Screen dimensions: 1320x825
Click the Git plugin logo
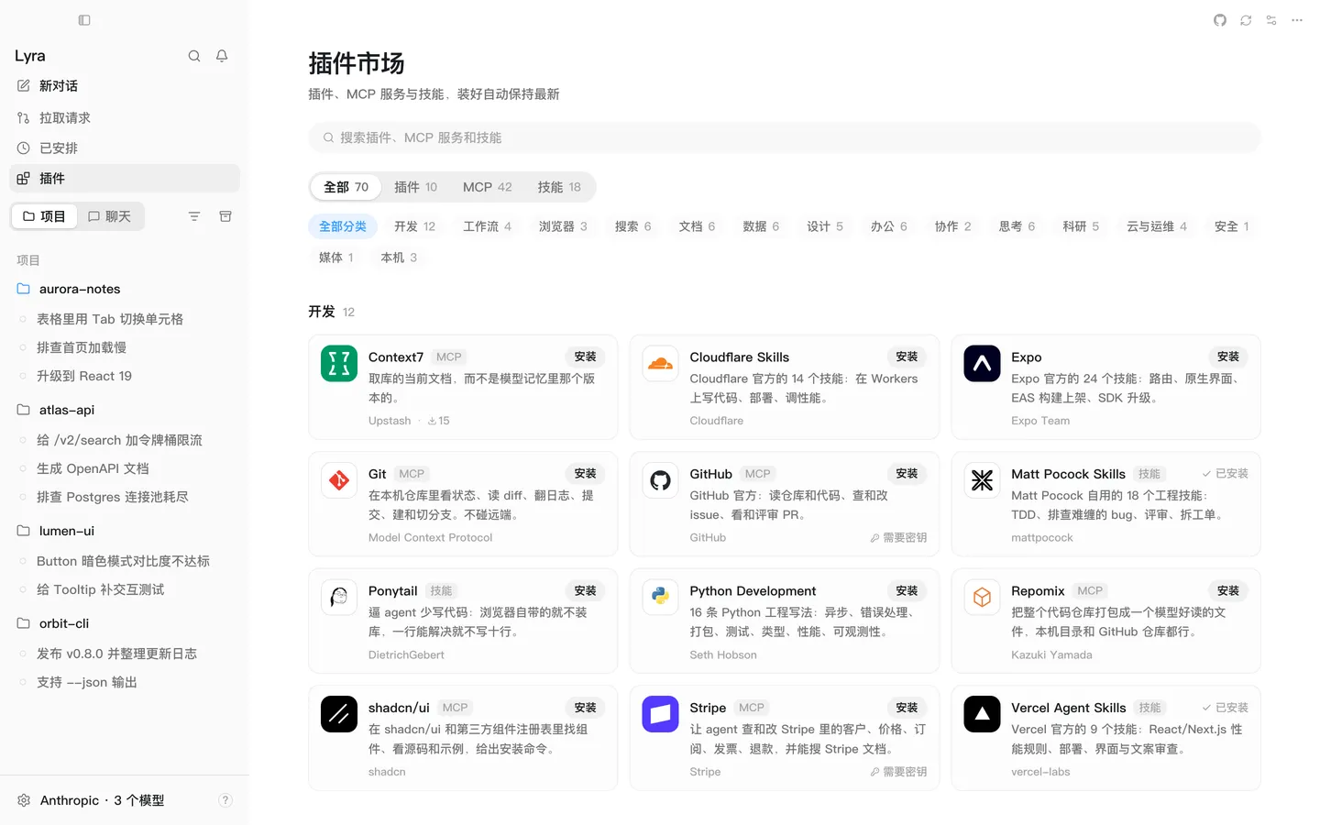click(339, 480)
